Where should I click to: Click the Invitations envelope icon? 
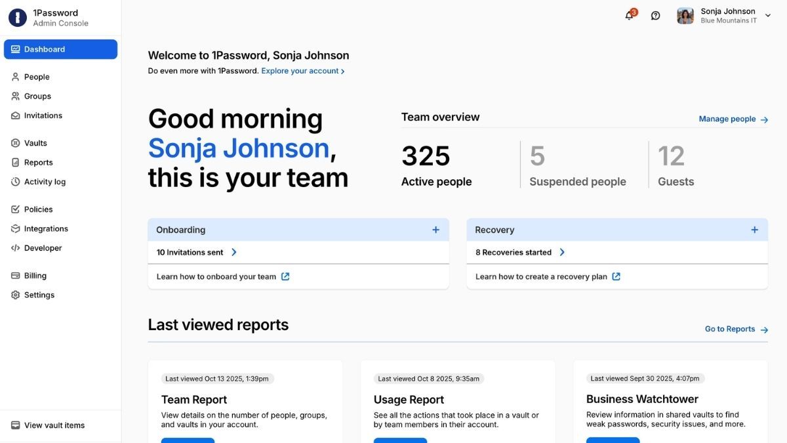pyautogui.click(x=16, y=116)
